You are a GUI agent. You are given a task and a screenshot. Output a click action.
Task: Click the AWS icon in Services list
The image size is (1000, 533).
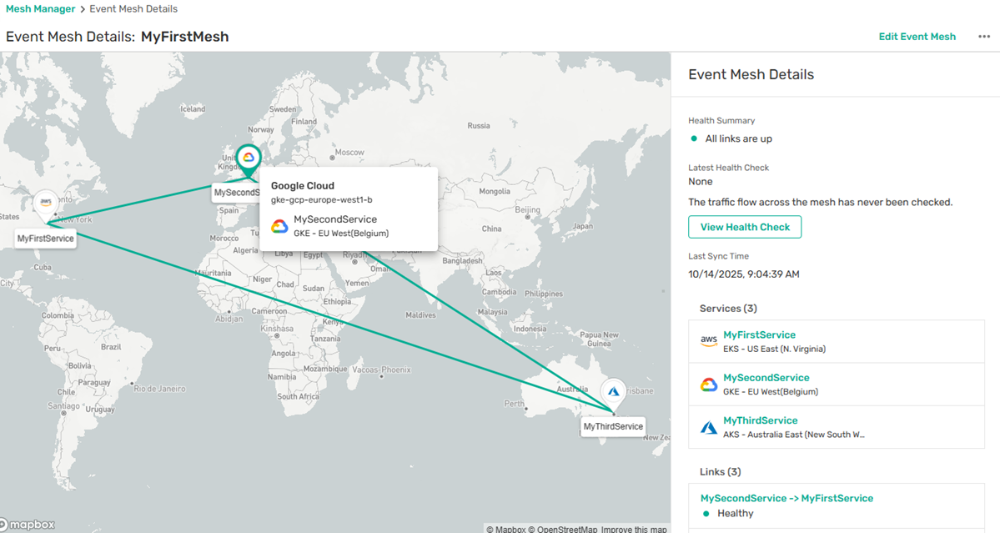(x=709, y=341)
